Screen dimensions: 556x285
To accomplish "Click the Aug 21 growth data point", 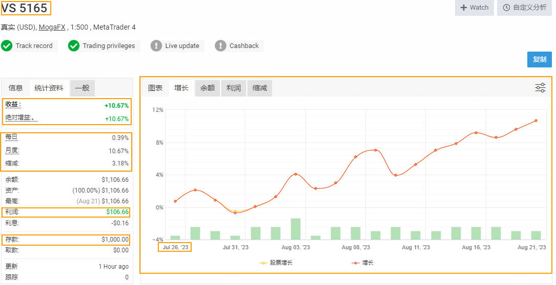I will coord(536,121).
